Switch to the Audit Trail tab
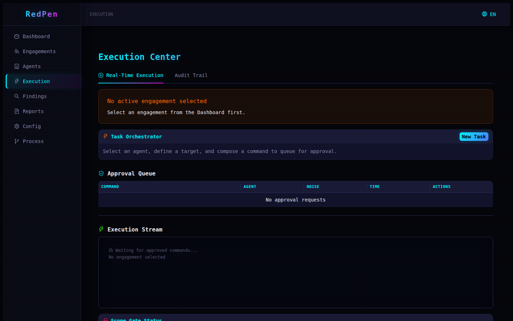 tap(191, 75)
